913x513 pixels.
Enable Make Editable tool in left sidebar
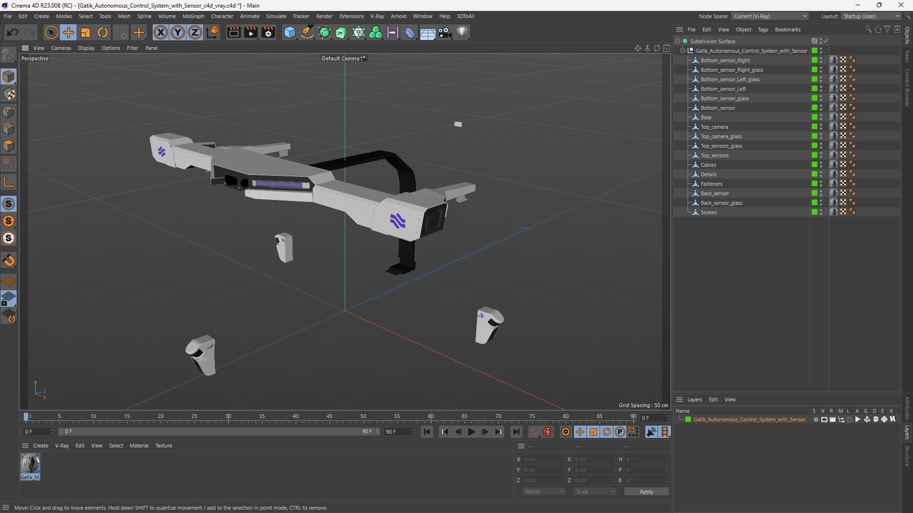pyautogui.click(x=9, y=55)
